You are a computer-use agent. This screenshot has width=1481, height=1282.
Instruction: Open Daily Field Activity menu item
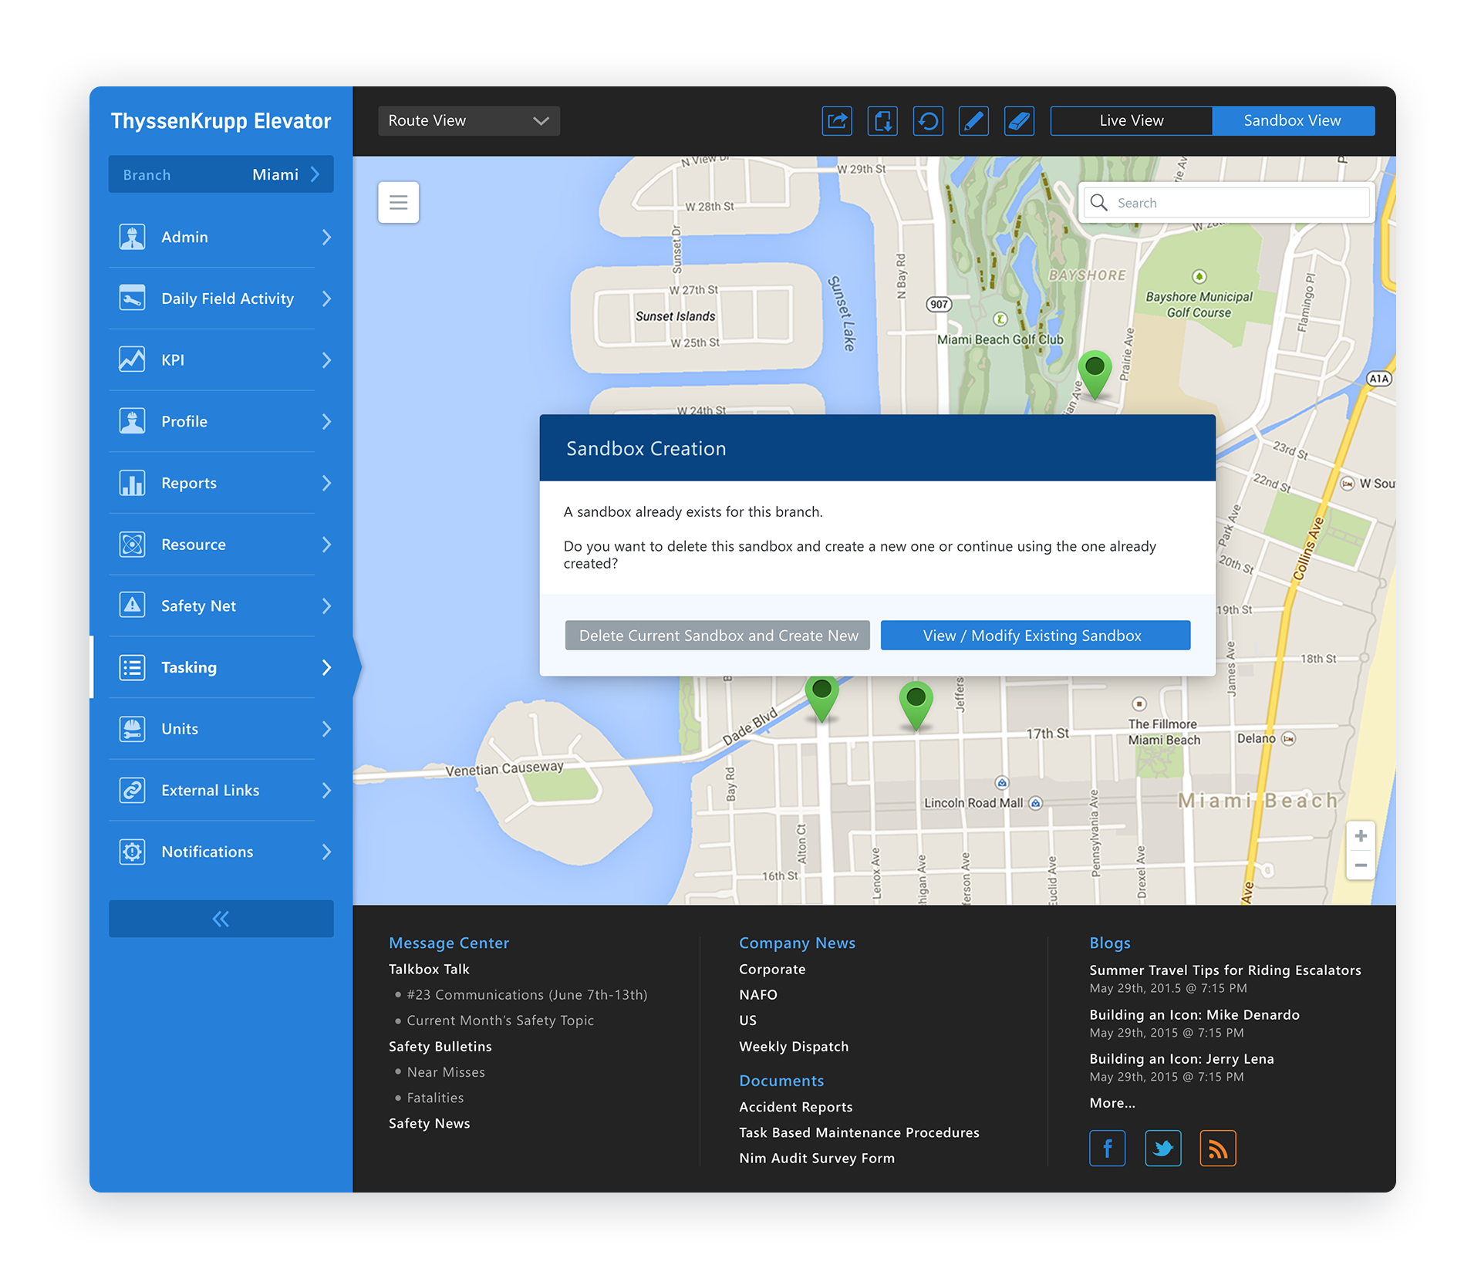click(x=221, y=299)
